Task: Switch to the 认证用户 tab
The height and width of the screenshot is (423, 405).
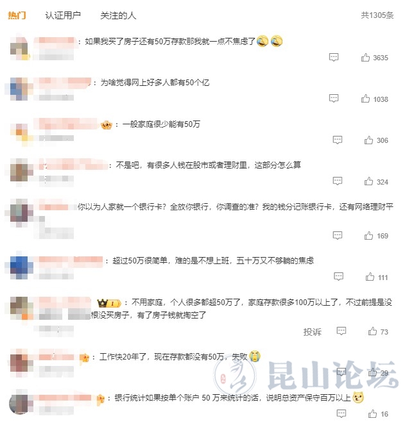Action: (x=63, y=15)
